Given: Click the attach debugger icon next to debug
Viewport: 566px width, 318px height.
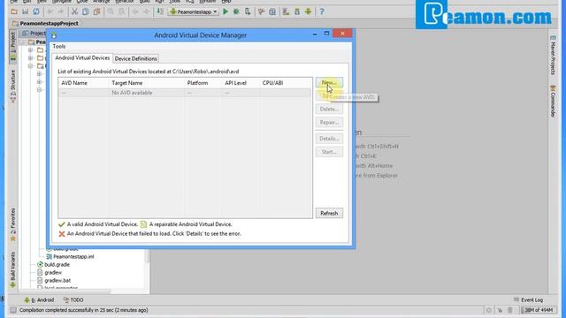Looking at the screenshot, I should (248, 11).
